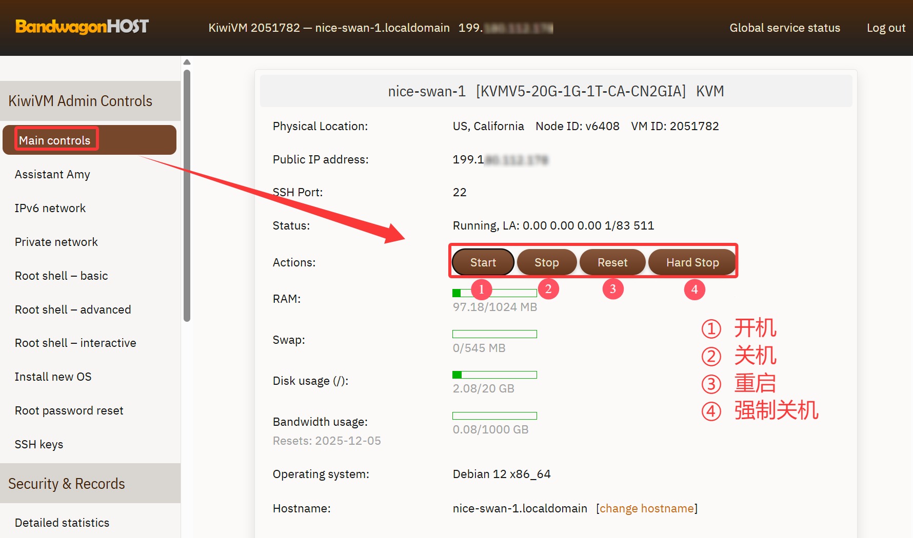Image resolution: width=913 pixels, height=538 pixels.
Task: Open SSH keys page
Action: 39,444
